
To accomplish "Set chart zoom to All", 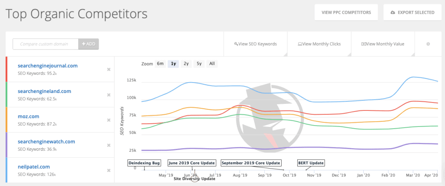I will [x=212, y=63].
